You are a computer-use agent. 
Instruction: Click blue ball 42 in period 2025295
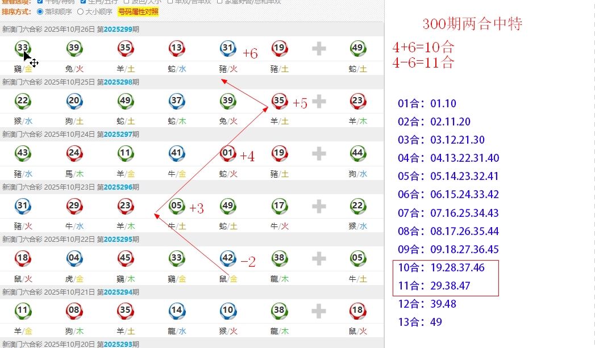pos(228,258)
